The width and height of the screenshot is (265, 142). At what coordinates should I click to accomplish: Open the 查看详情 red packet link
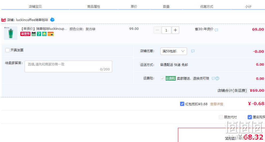(x=216, y=104)
